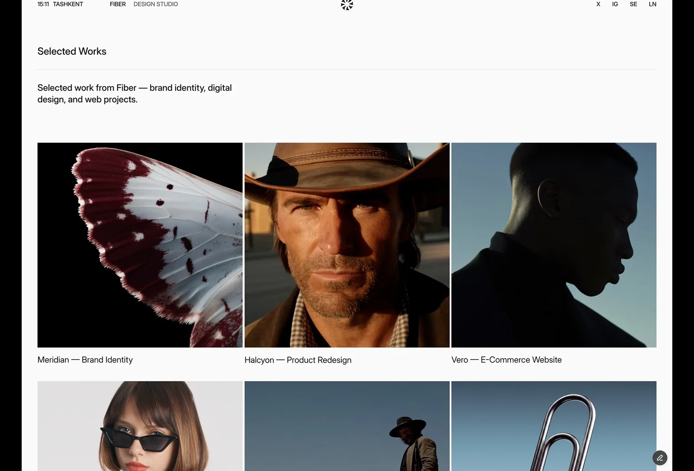Click the Selected Works heading
This screenshot has height=471, width=694.
point(72,51)
